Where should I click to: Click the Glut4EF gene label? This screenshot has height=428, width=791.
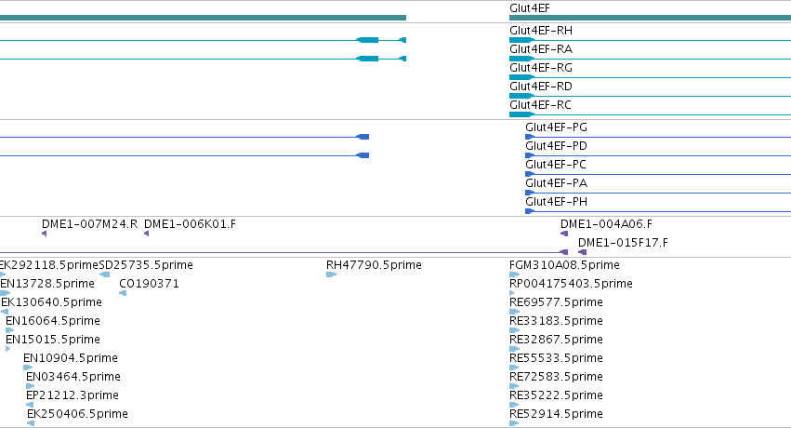530,8
